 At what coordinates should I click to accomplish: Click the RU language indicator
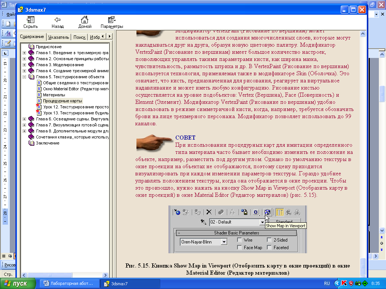[x=327, y=284]
